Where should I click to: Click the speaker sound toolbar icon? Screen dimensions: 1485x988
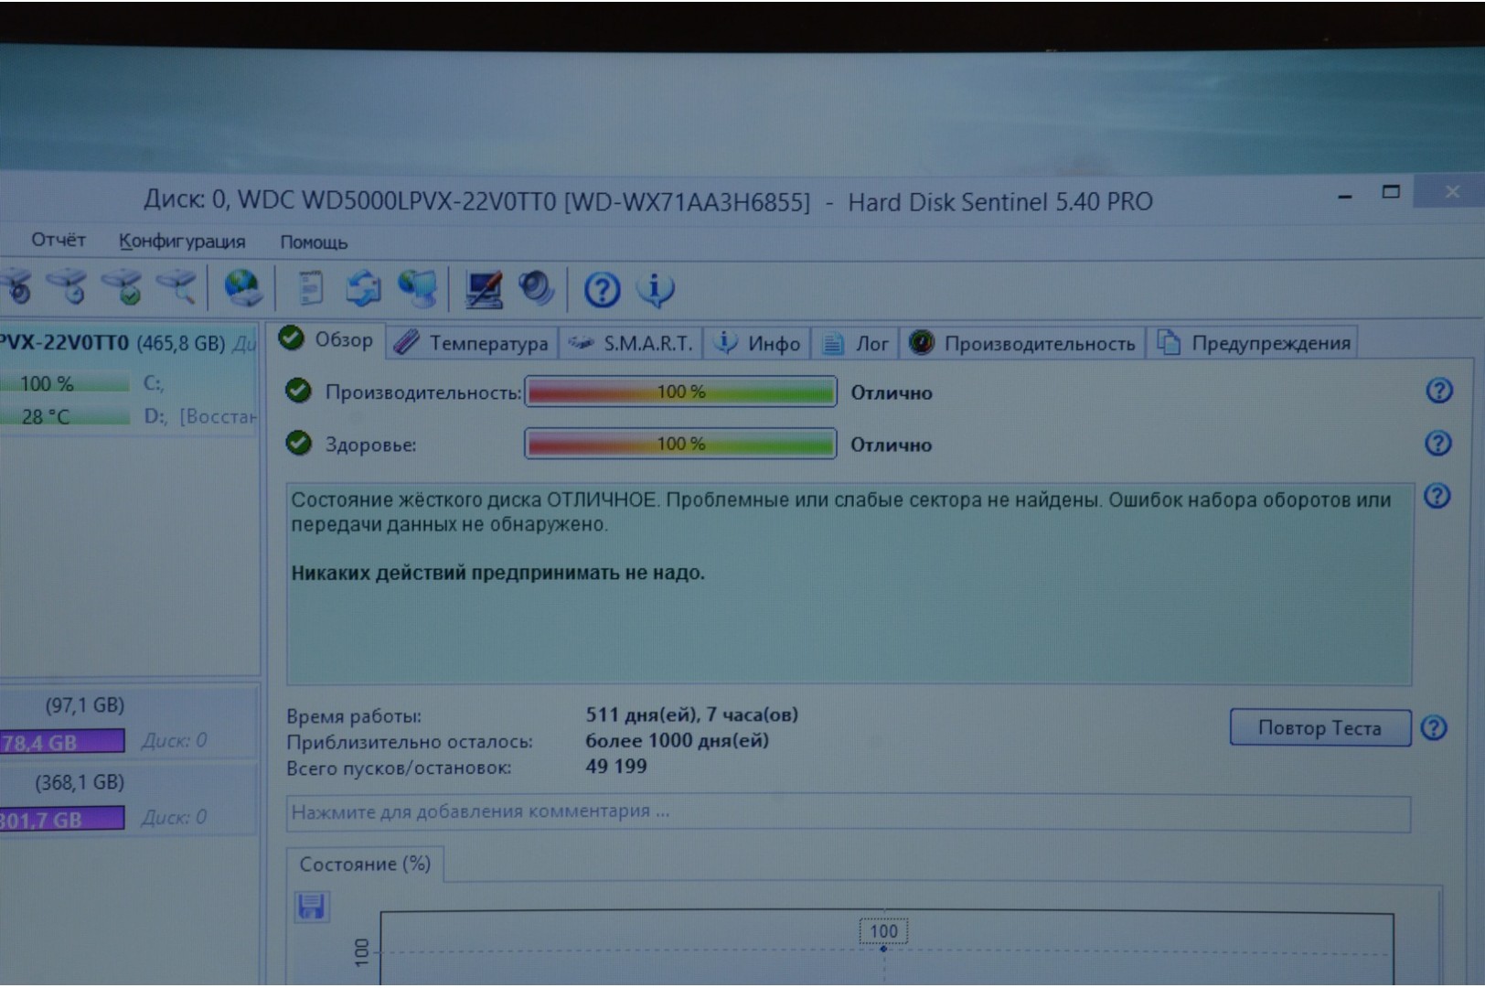pos(536,289)
